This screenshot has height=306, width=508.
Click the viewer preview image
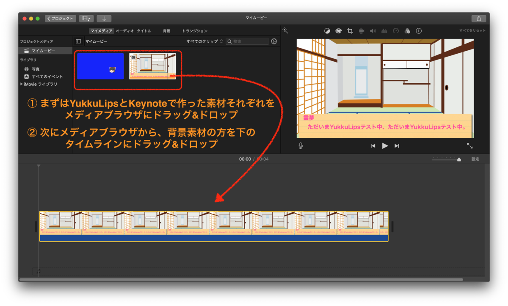click(385, 88)
